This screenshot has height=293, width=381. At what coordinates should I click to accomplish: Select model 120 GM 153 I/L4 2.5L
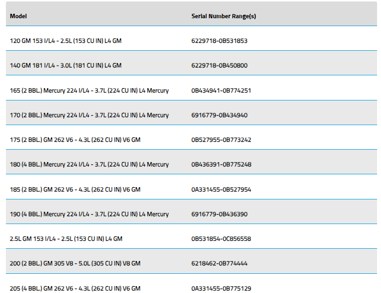click(x=65, y=41)
